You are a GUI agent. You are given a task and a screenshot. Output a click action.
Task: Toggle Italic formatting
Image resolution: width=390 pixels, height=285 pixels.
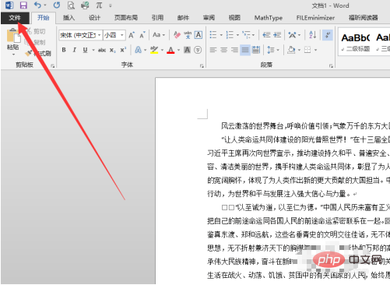[x=75, y=50]
